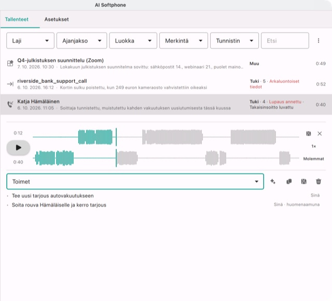This screenshot has height=301, width=332.
Task: Click the AI sparkle generate icon
Action: tap(273, 181)
